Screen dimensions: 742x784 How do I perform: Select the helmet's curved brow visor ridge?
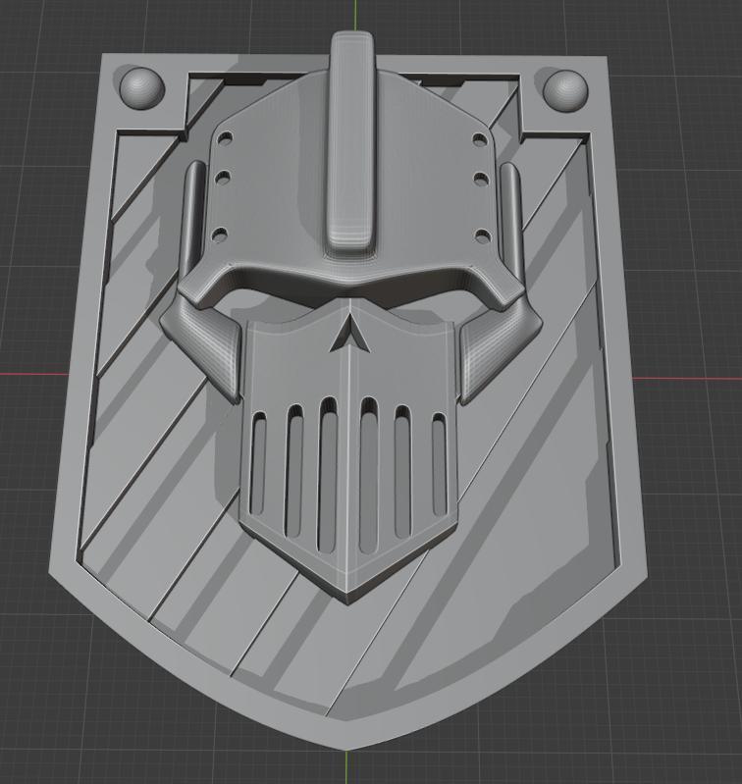(x=349, y=284)
